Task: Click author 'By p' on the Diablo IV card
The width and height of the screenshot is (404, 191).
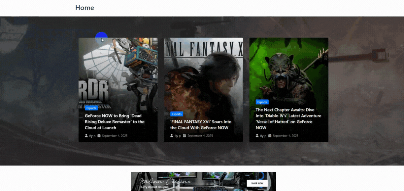Action: click(263, 136)
